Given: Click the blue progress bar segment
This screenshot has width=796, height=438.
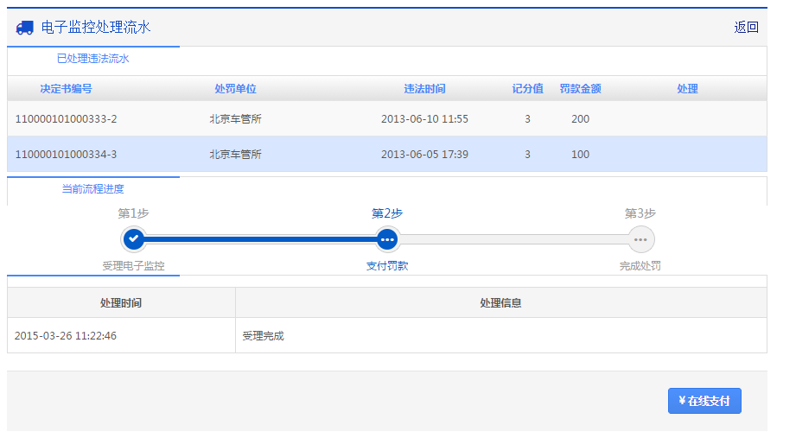Looking at the screenshot, I should 259,239.
